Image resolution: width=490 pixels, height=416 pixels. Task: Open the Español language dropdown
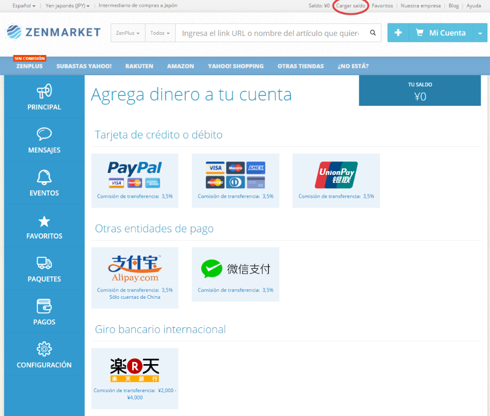click(x=24, y=6)
